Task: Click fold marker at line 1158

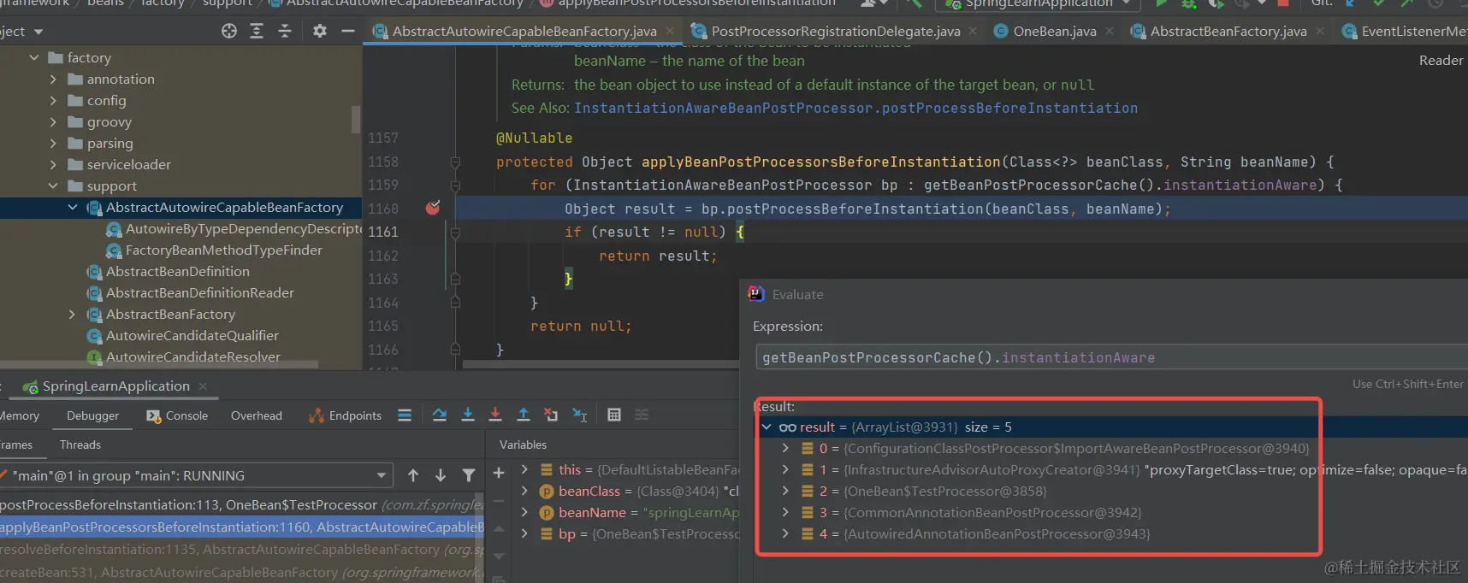Action: [455, 162]
